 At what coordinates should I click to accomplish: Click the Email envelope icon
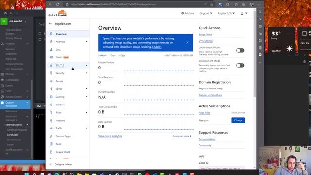coord(51,57)
